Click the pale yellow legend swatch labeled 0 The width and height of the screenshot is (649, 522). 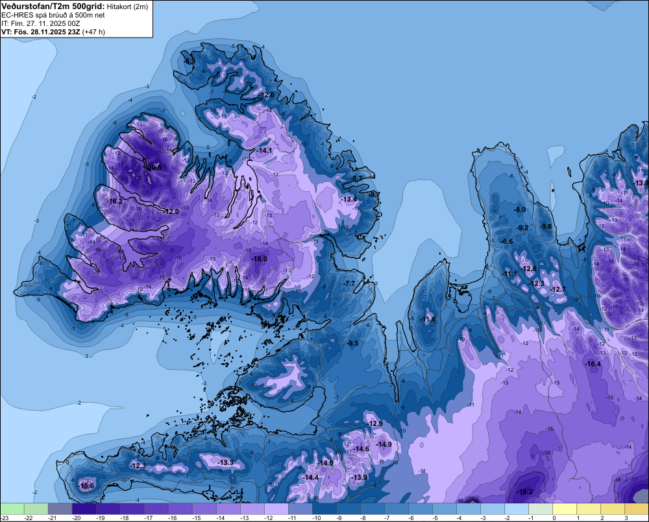pos(565,508)
